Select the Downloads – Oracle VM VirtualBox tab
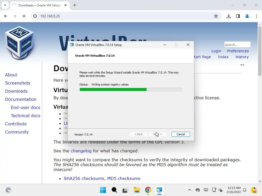This screenshot has height=196, width=262. [40, 5]
